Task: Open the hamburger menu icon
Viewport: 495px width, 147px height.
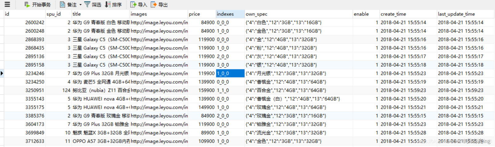Action: 7,4
